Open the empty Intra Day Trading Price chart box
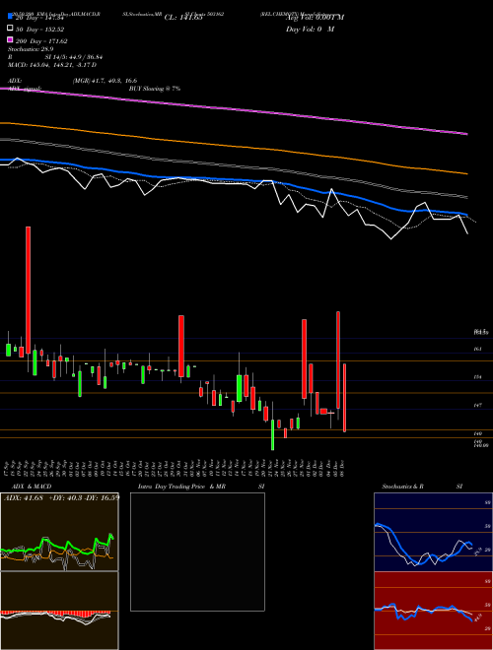This screenshot has height=650, width=493. pos(197,552)
